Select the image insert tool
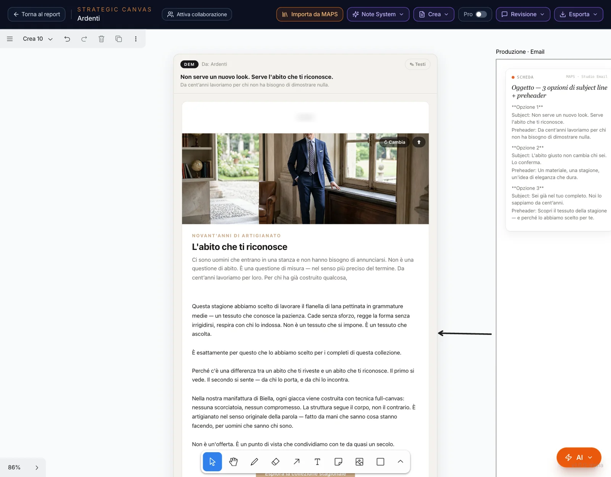Image resolution: width=611 pixels, height=477 pixels. tap(359, 462)
